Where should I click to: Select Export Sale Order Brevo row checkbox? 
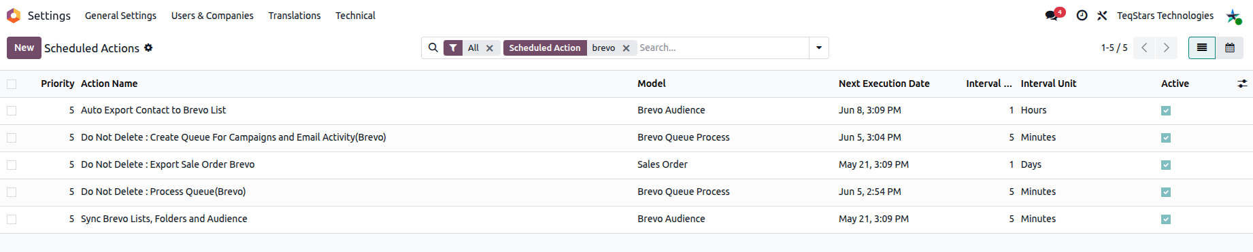12,165
